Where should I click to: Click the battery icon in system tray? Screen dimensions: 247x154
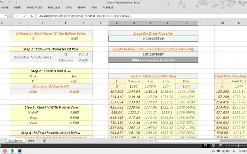click(x=218, y=151)
